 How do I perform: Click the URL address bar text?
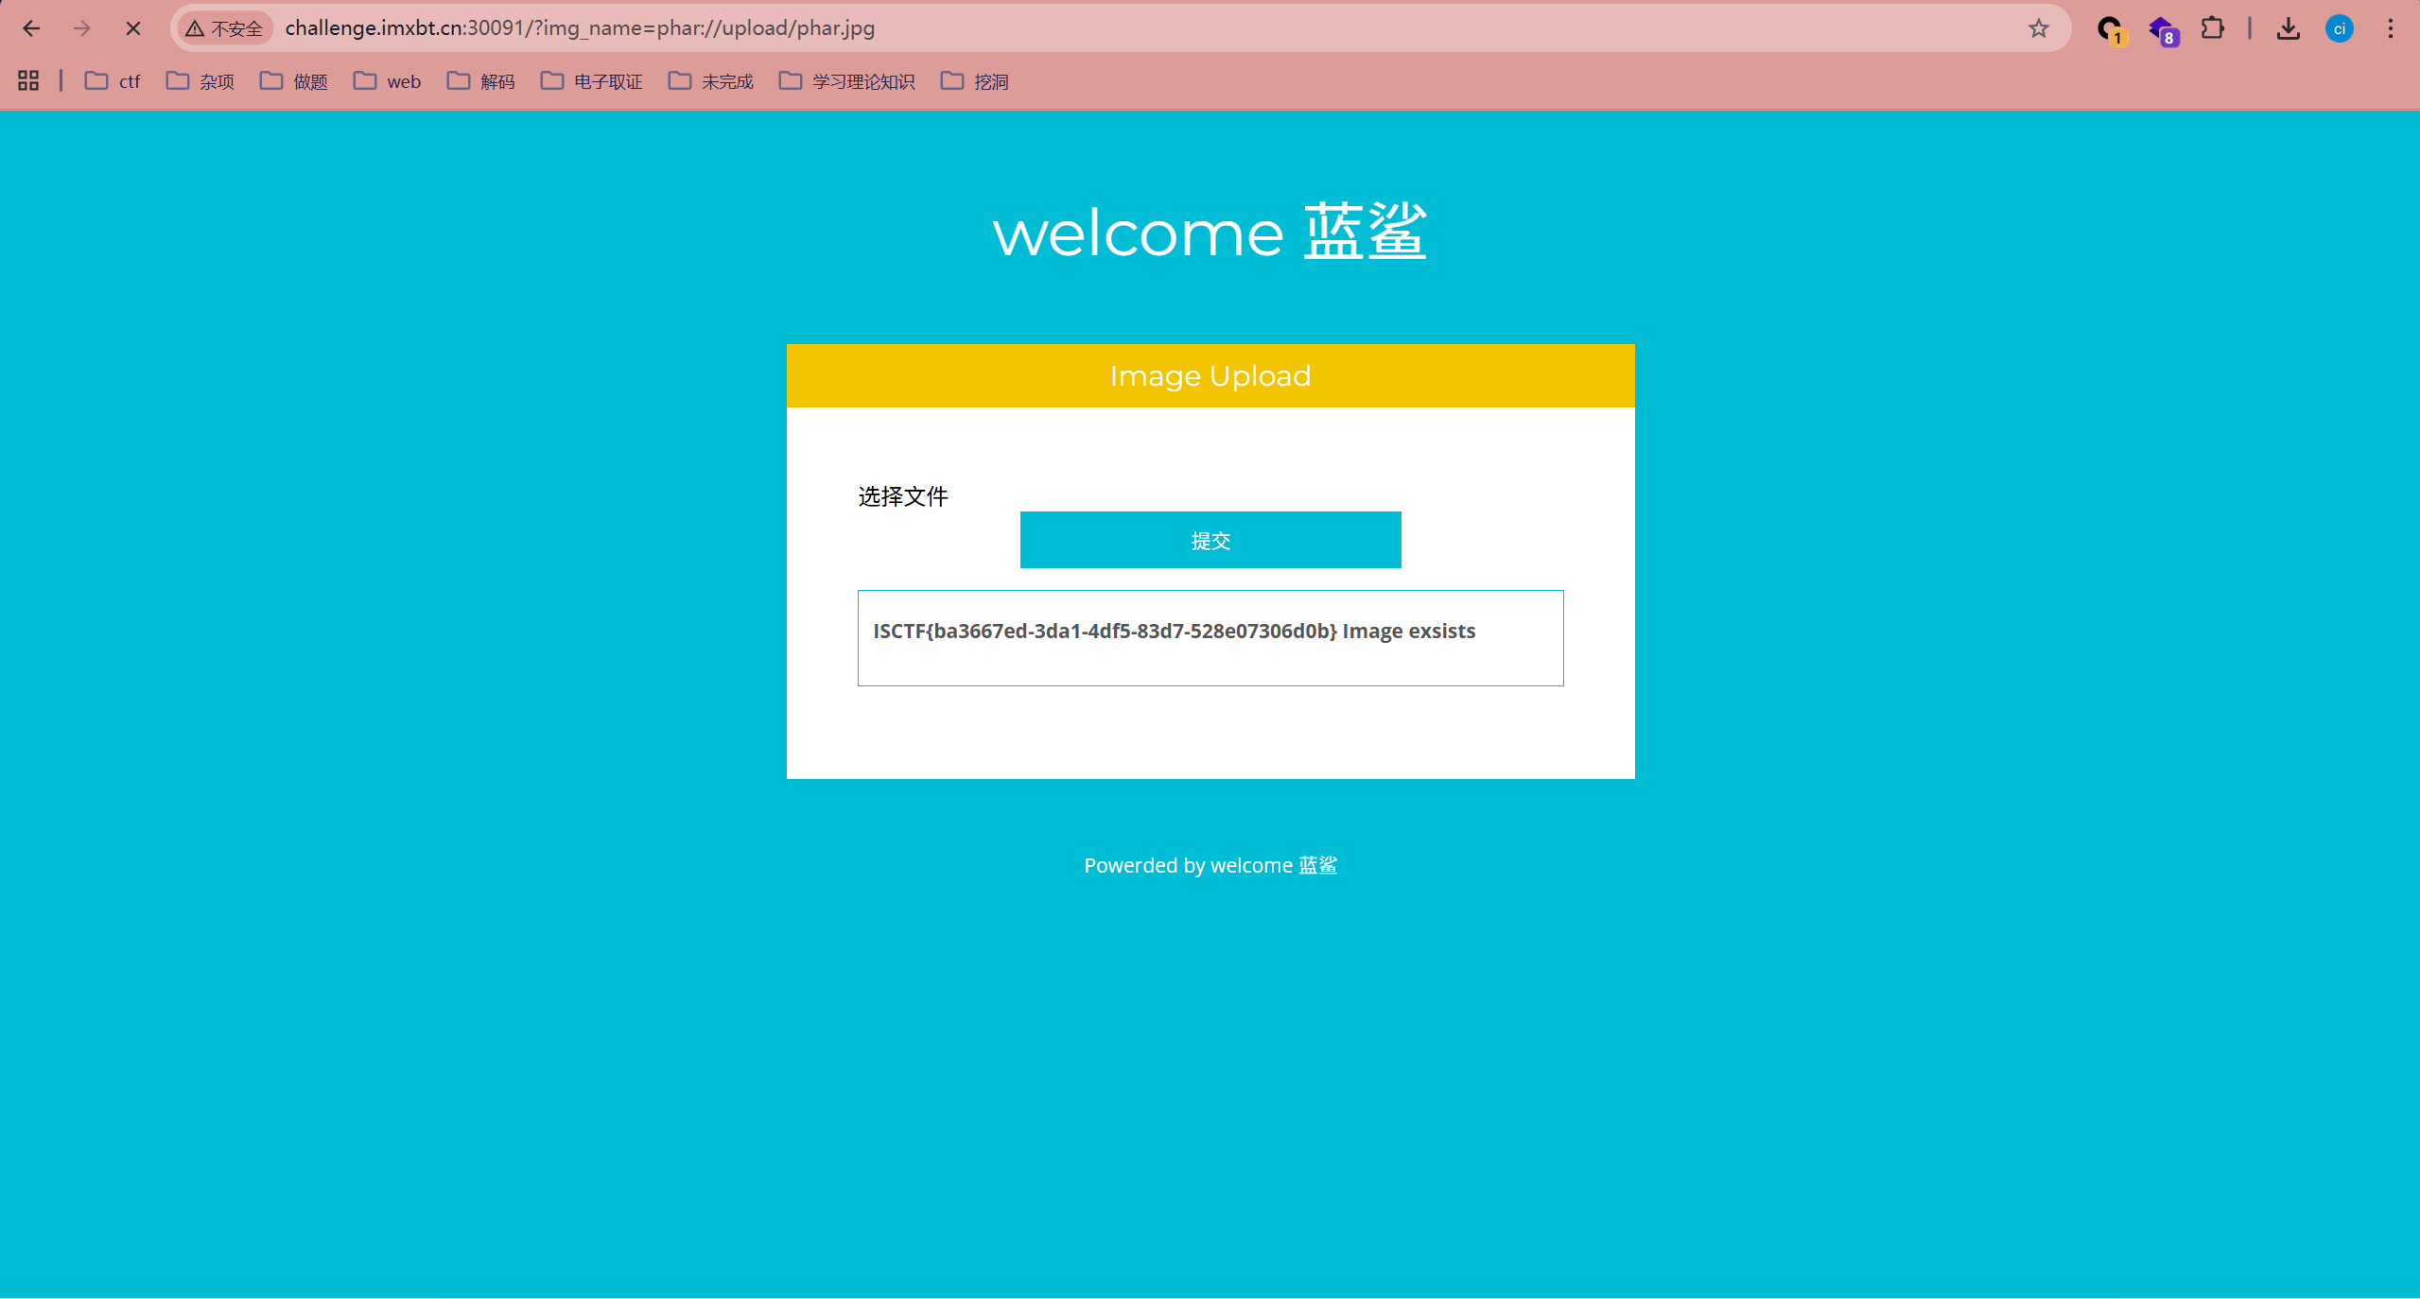(579, 28)
